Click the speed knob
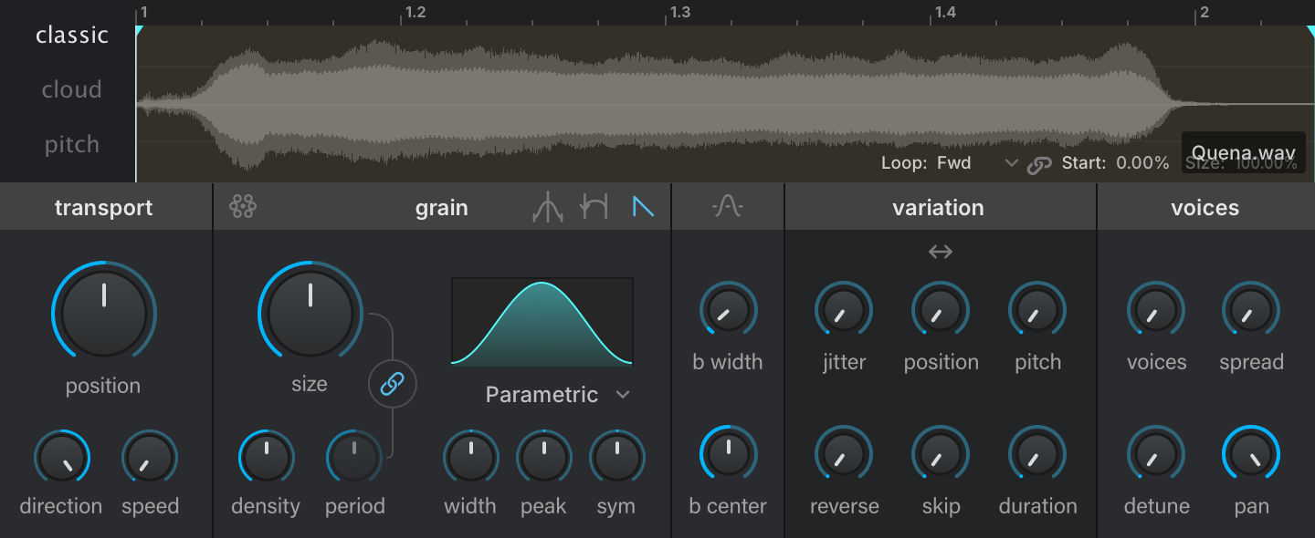This screenshot has height=538, width=1315. click(x=150, y=458)
